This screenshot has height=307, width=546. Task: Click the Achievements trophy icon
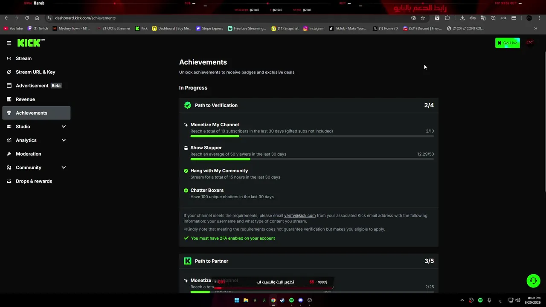[x=9, y=113]
